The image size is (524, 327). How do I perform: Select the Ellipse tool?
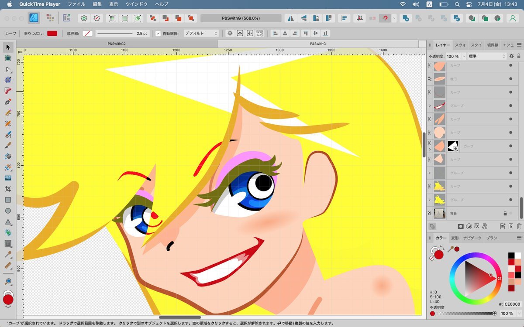pos(8,211)
